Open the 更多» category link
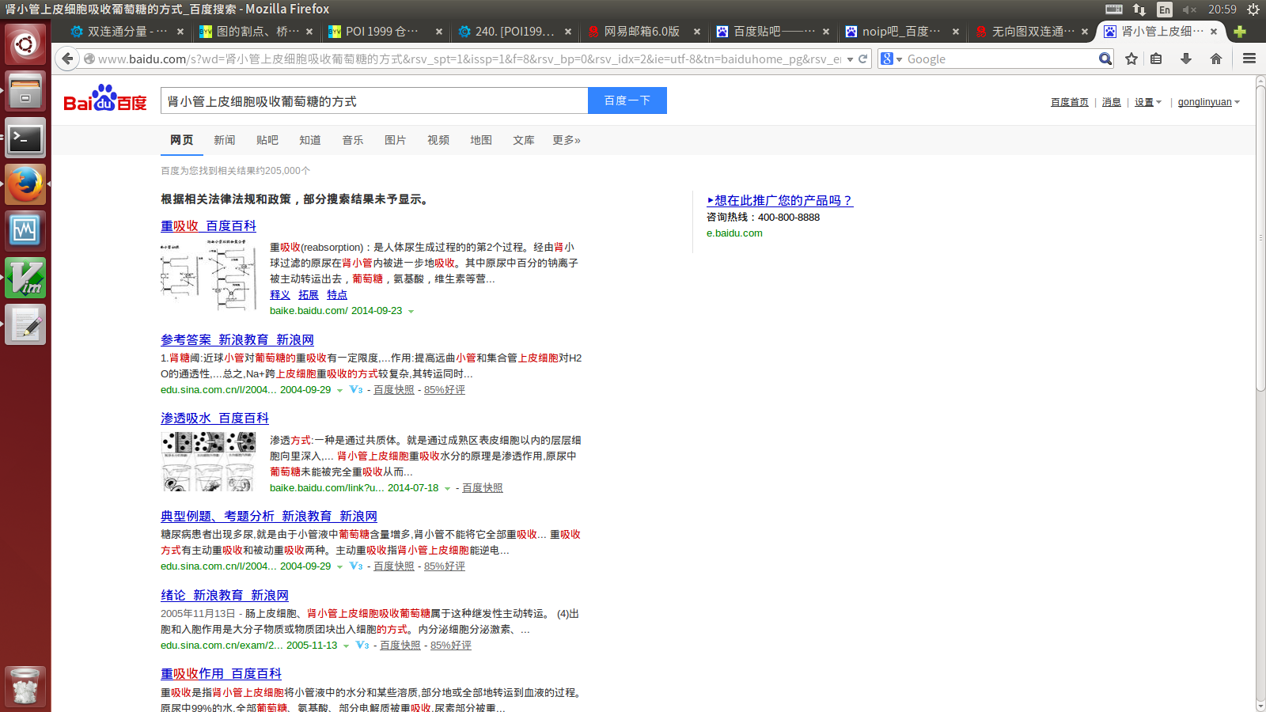This screenshot has height=712, width=1266. (567, 140)
